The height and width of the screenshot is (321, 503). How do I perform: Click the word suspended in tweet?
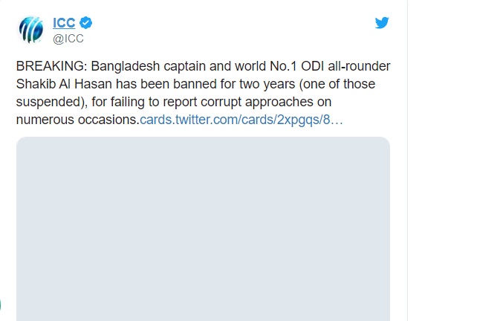pyautogui.click(x=46, y=102)
